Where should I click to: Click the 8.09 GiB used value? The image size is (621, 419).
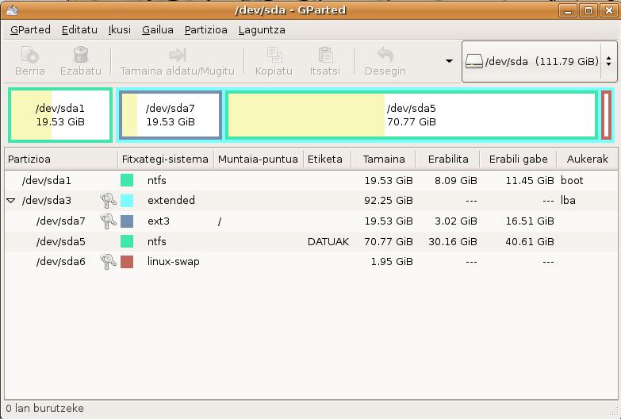[x=455, y=180]
